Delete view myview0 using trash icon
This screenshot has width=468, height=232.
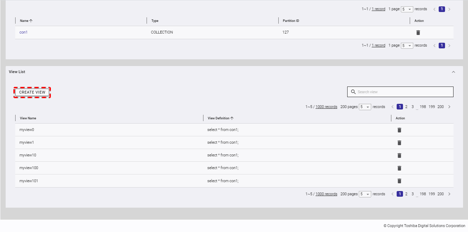399,130
